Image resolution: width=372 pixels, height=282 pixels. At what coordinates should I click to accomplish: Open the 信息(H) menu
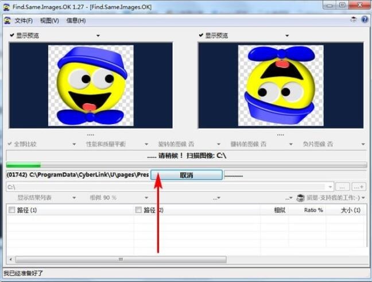76,21
